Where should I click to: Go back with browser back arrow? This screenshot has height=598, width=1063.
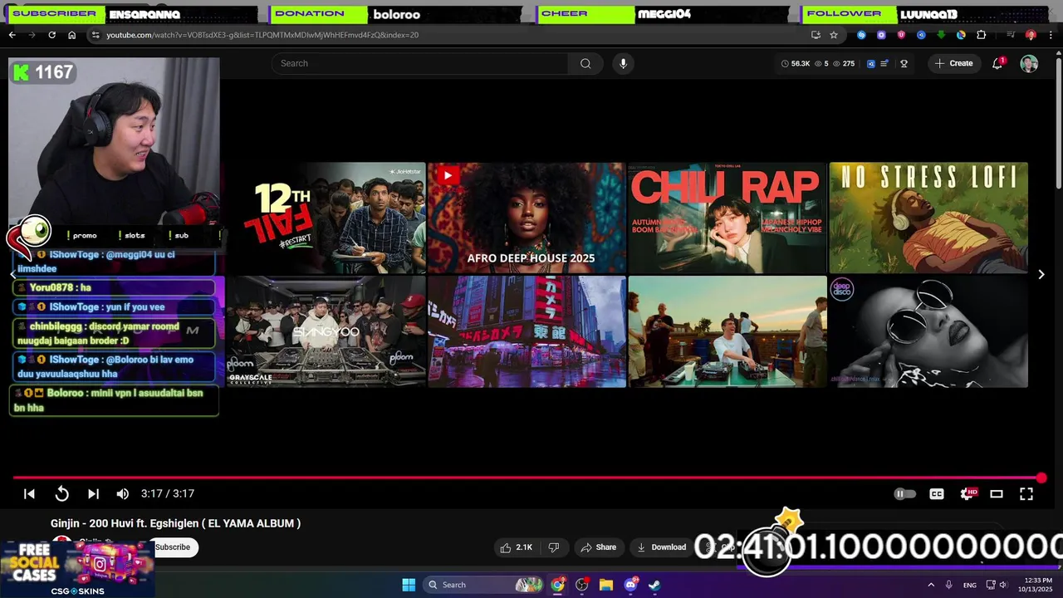[x=12, y=35]
